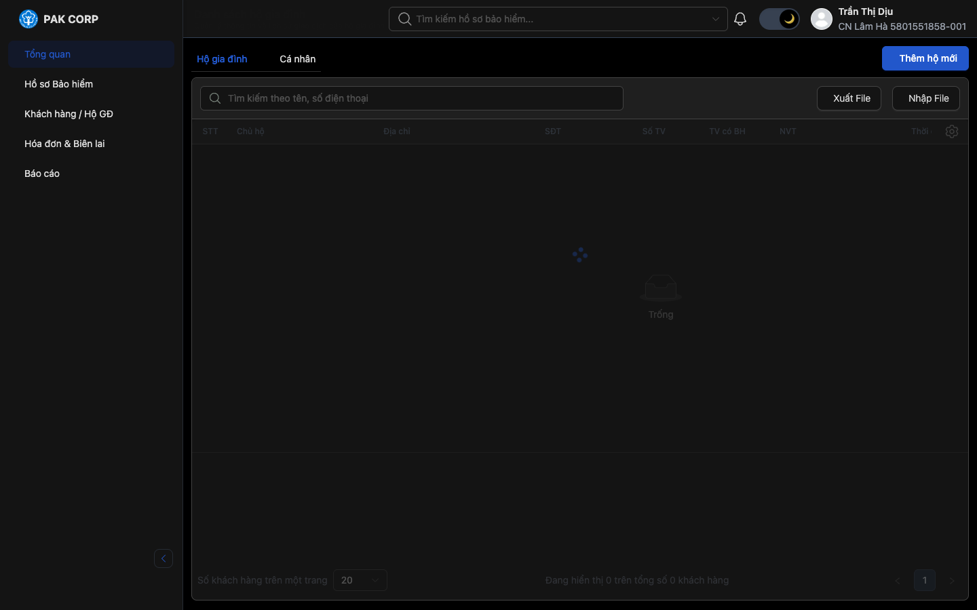Click the magnifier icon in table search
Viewport: 977px width, 610px height.
click(215, 98)
